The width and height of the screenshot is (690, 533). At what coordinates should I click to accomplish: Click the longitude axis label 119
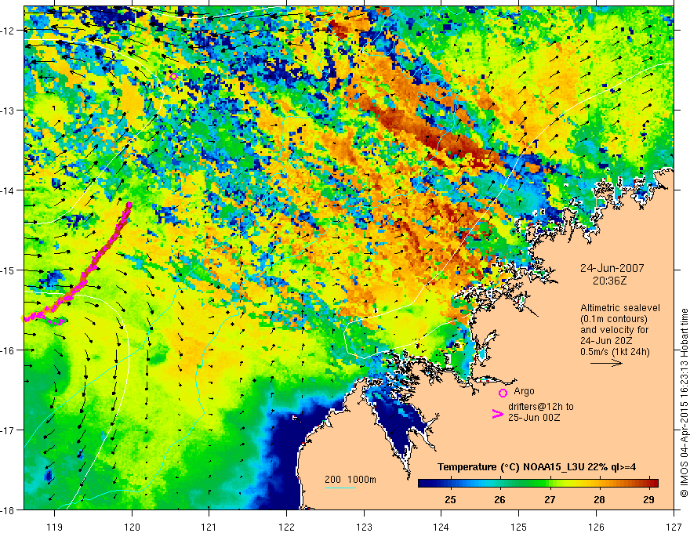pos(55,527)
